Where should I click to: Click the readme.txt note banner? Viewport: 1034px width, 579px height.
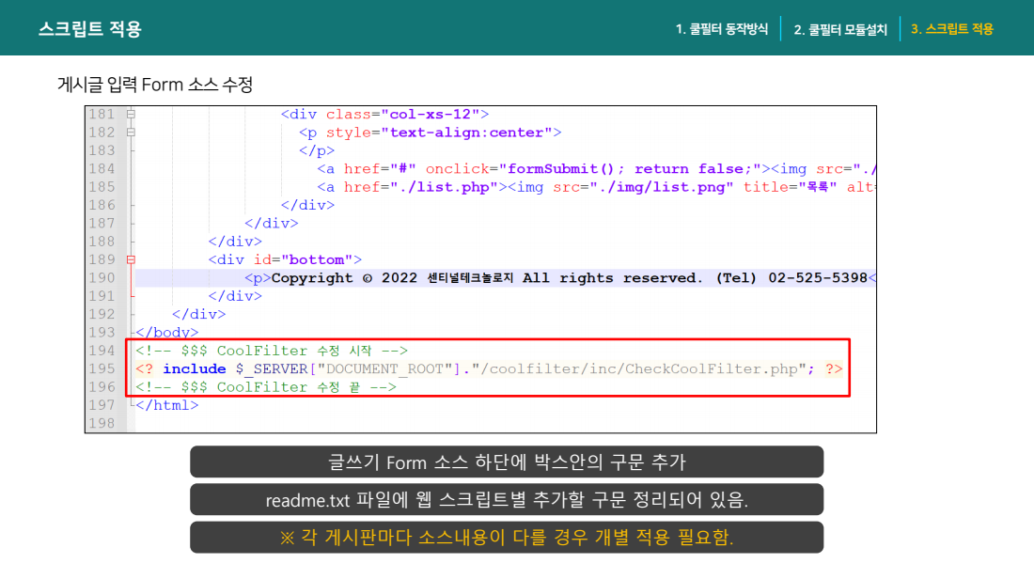tap(507, 500)
